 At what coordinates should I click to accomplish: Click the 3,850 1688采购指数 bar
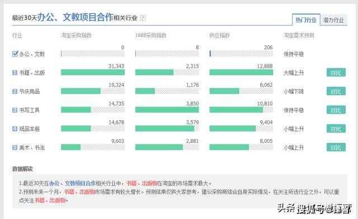click(x=167, y=110)
